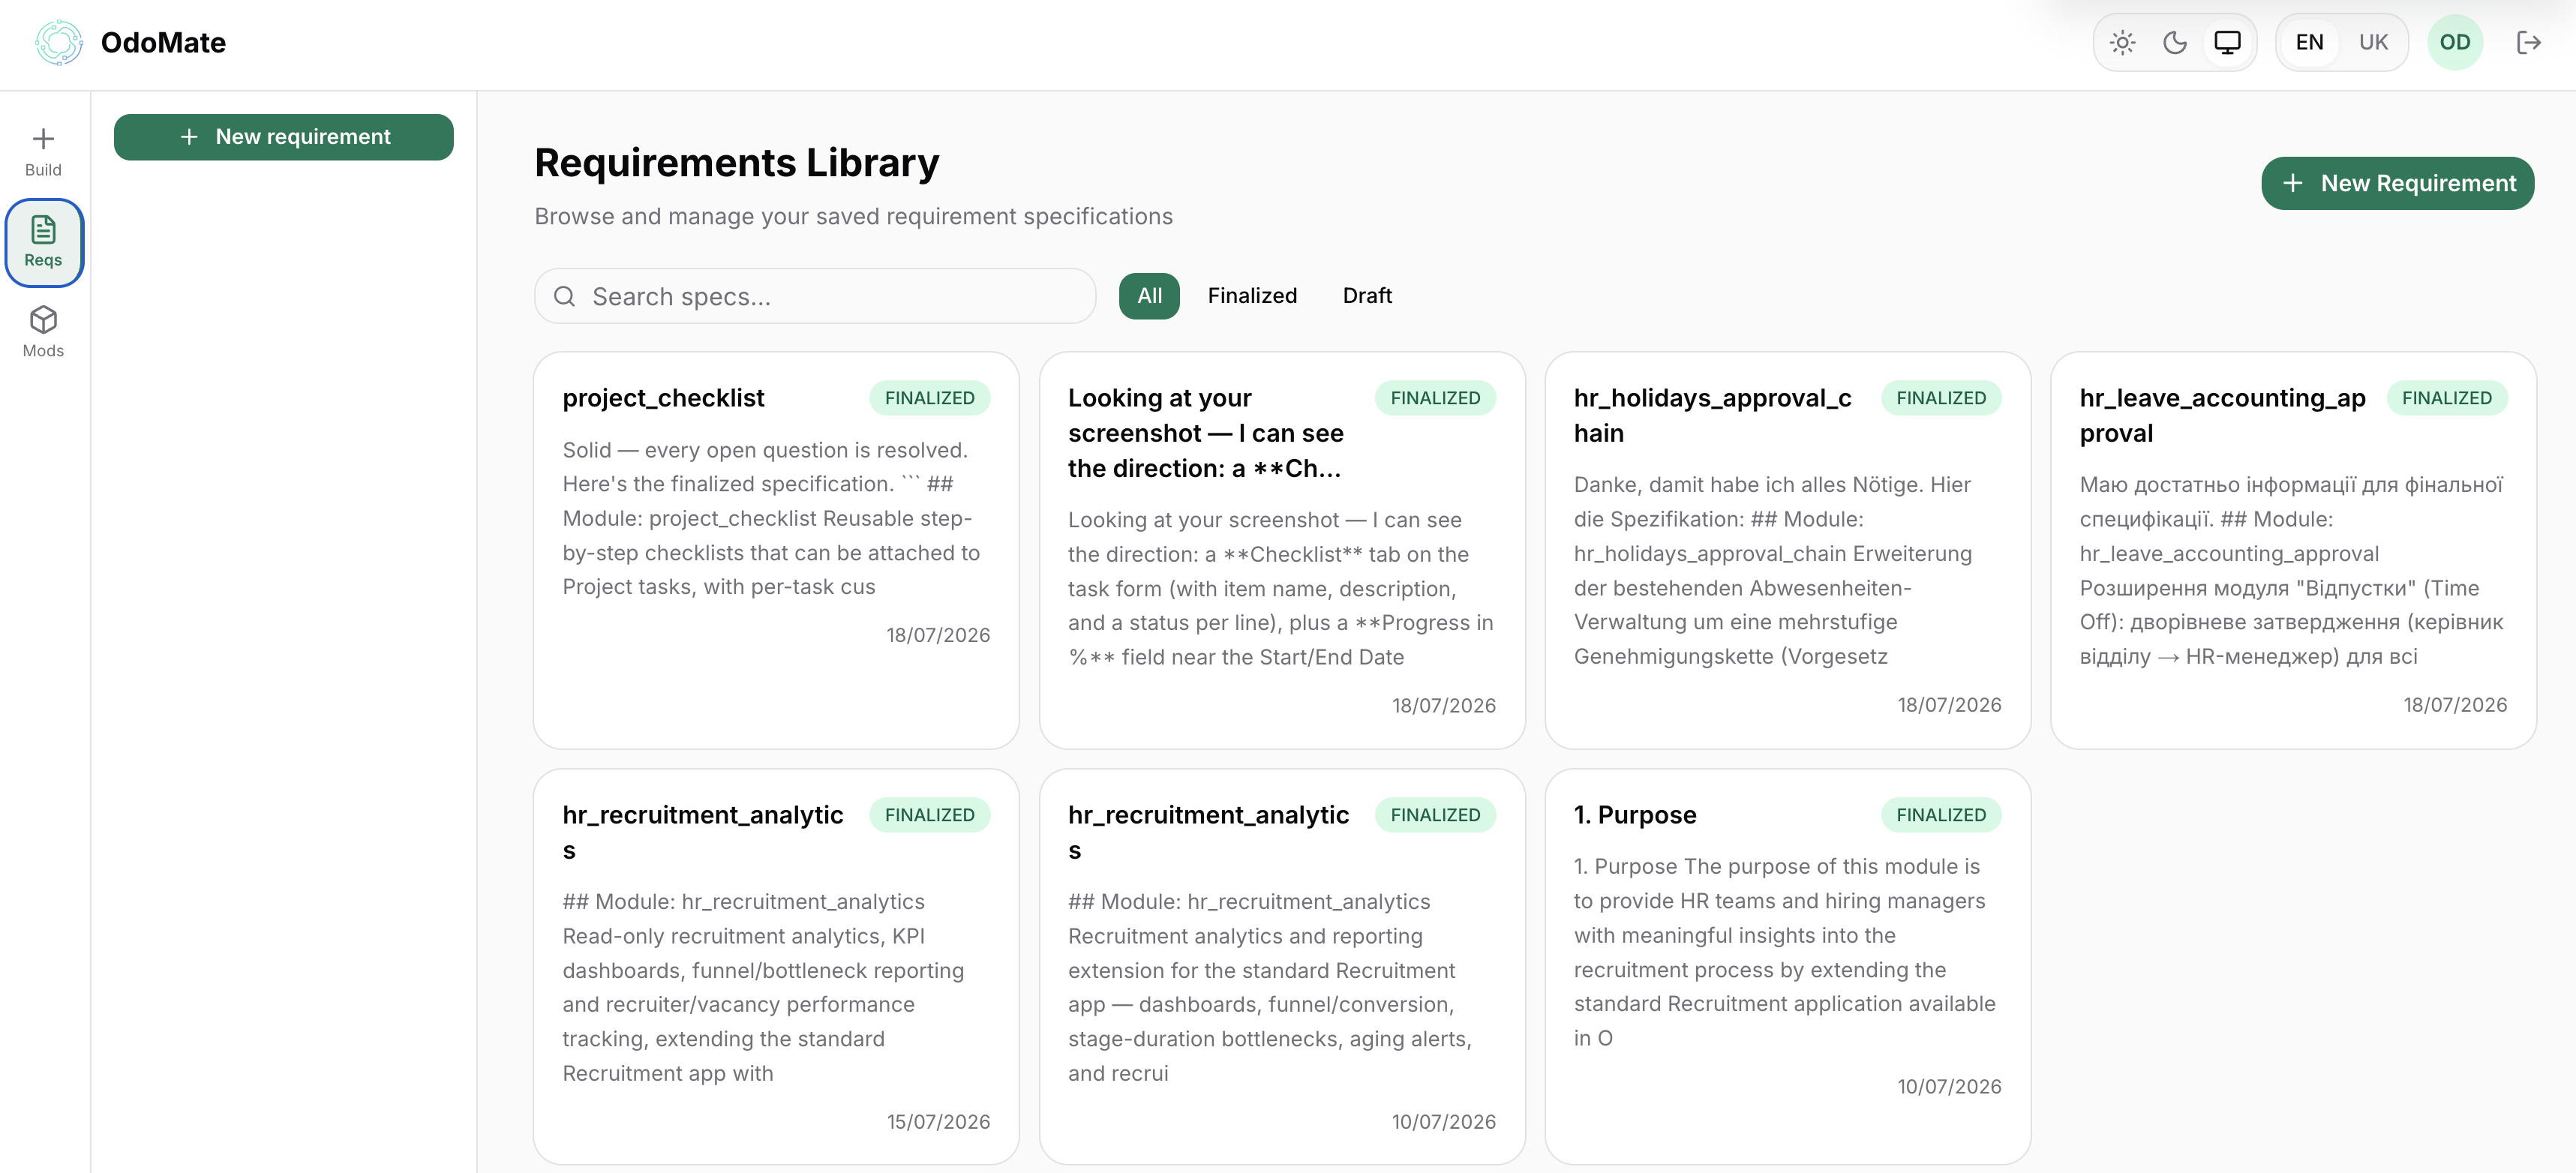2576x1173 pixels.
Task: Click the logout icon
Action: point(2528,42)
